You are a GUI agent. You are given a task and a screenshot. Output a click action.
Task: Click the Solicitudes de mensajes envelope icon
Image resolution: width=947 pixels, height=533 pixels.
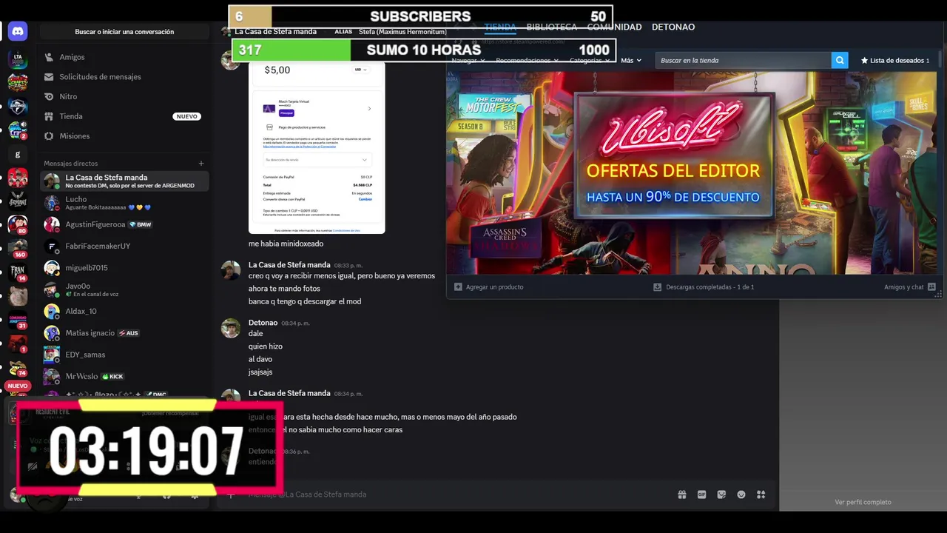click(49, 77)
